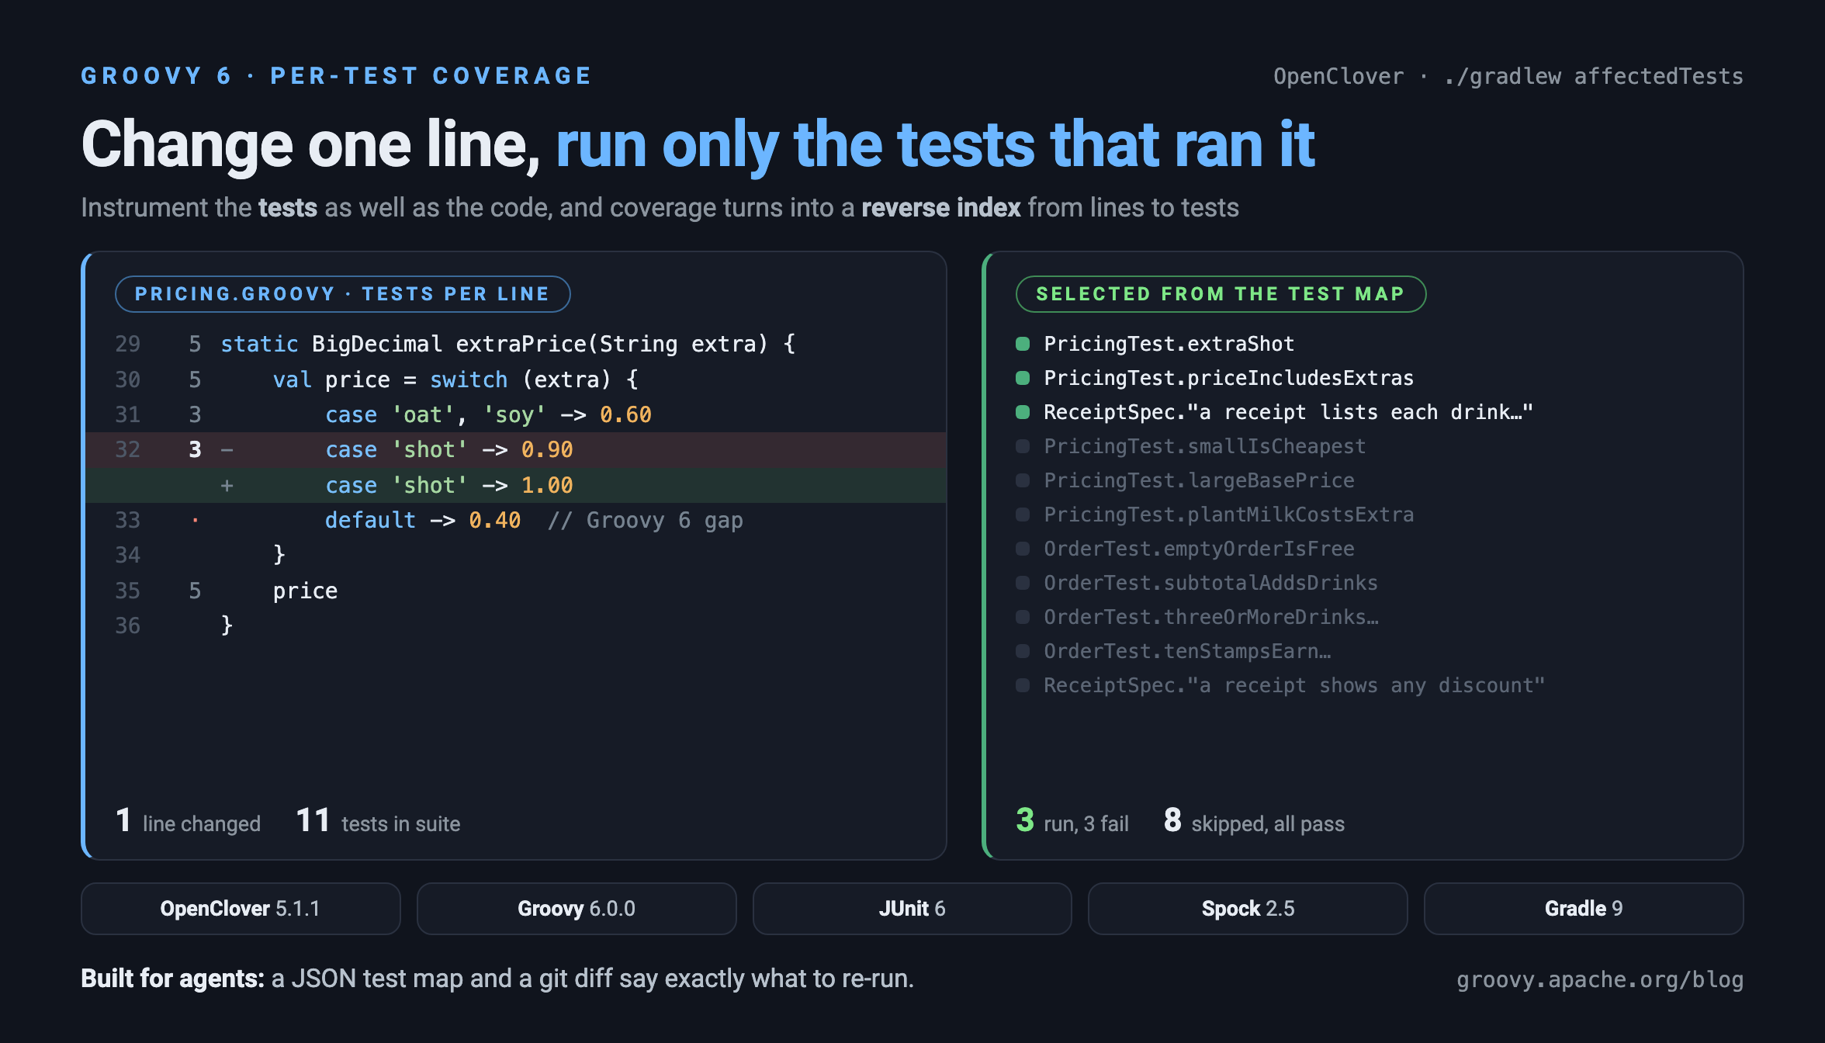1825x1043 pixels.
Task: Click the plus marker on the added shot line
Action: click(x=227, y=486)
